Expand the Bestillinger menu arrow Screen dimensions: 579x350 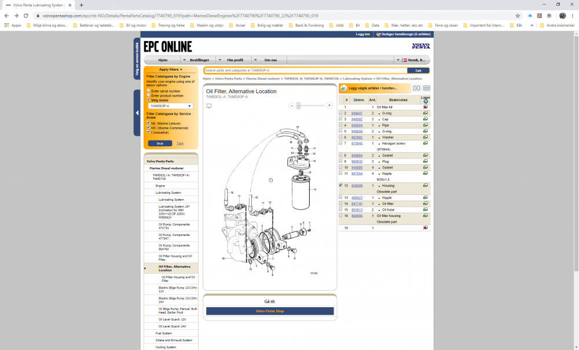click(x=184, y=60)
